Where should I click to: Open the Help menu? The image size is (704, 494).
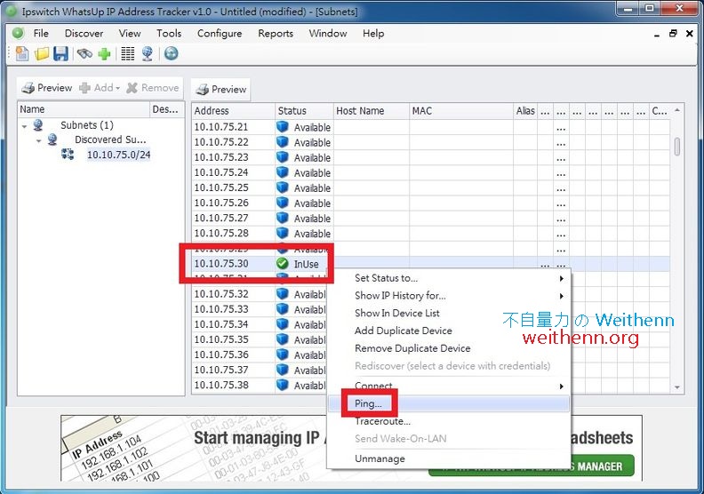pyautogui.click(x=373, y=33)
